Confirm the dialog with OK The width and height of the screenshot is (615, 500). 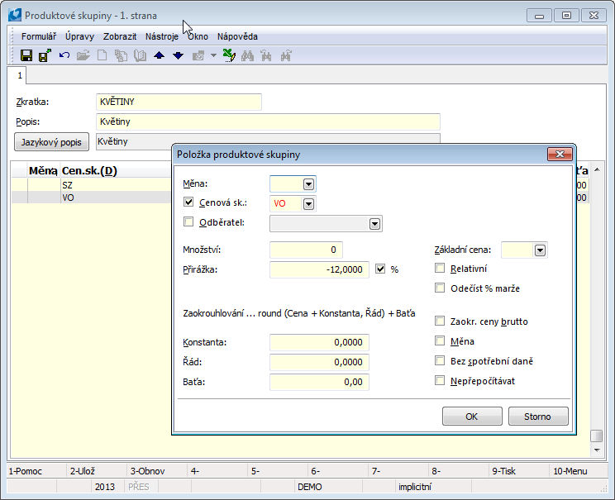click(472, 417)
